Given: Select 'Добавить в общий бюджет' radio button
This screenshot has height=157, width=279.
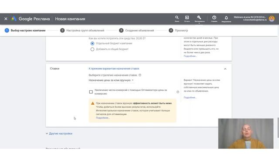Looking at the screenshot, I should (x=92, y=49).
